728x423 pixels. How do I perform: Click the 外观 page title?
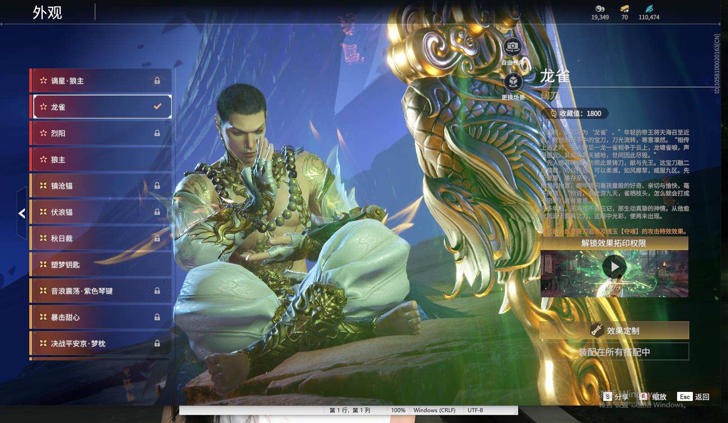(x=47, y=12)
